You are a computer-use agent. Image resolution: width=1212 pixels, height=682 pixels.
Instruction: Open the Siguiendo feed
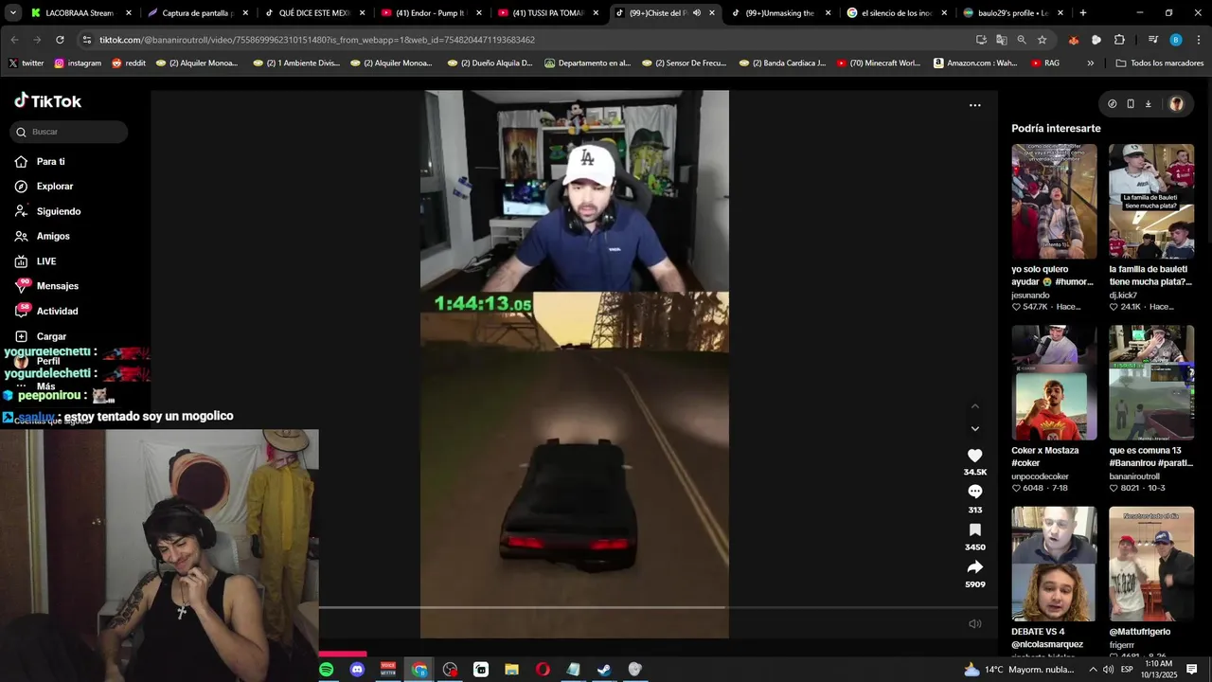[48, 211]
